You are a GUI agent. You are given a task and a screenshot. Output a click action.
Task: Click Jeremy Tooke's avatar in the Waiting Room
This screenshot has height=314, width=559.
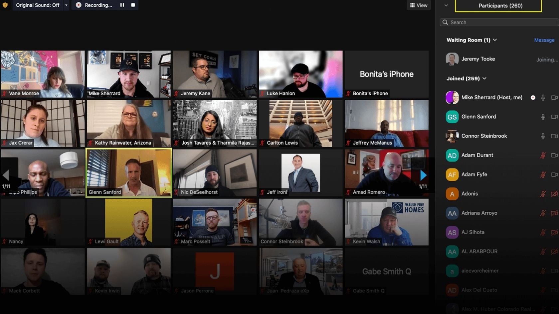452,59
